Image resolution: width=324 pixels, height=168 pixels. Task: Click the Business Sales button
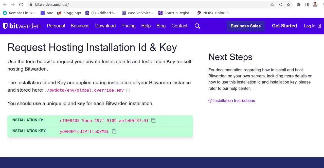coord(246,26)
